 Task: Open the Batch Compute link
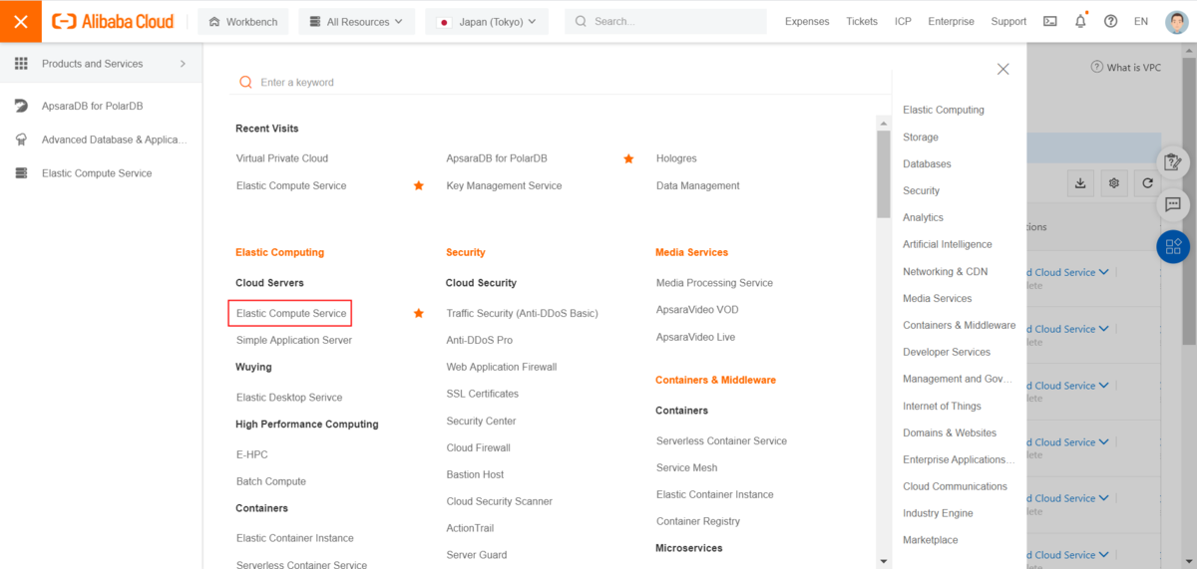271,481
